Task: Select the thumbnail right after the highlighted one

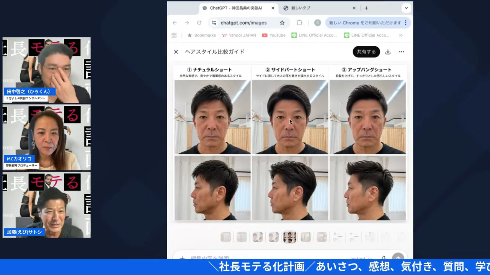Action: [x=306, y=237]
